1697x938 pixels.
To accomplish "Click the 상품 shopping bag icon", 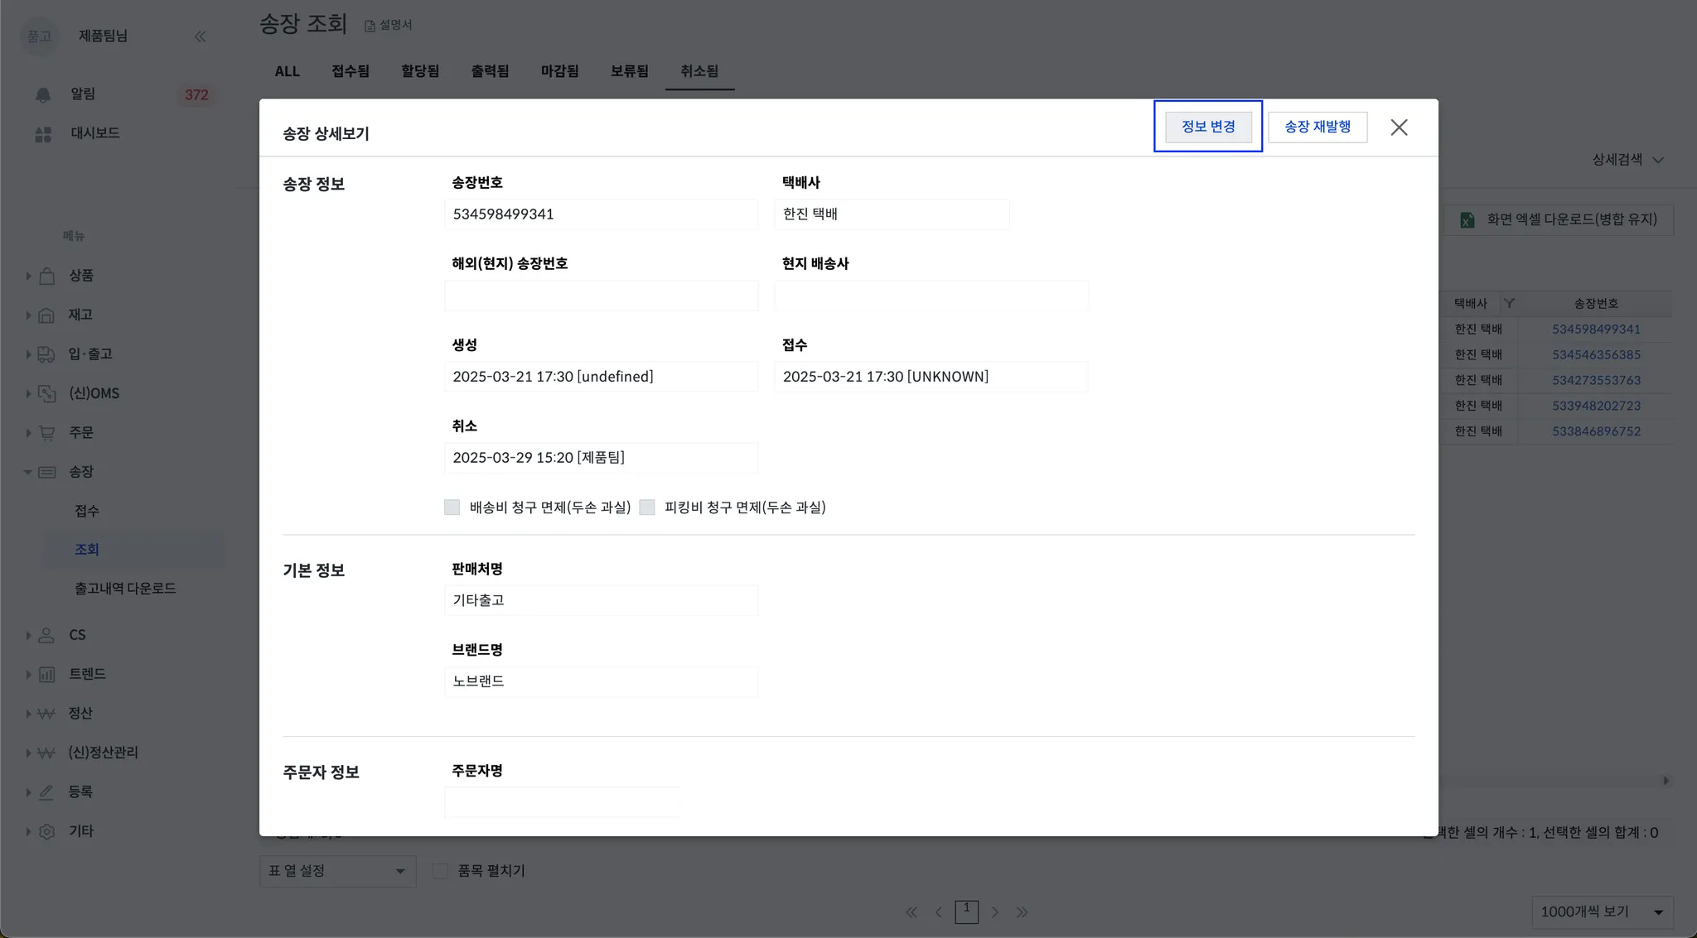I will 47,276.
